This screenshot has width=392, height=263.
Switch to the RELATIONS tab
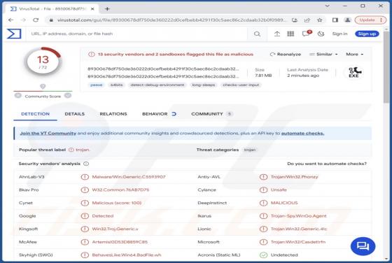[x=113, y=114]
